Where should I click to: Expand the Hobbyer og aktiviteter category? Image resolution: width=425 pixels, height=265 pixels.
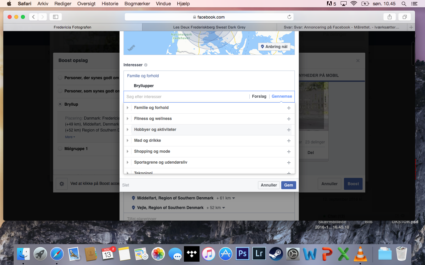[127, 130]
